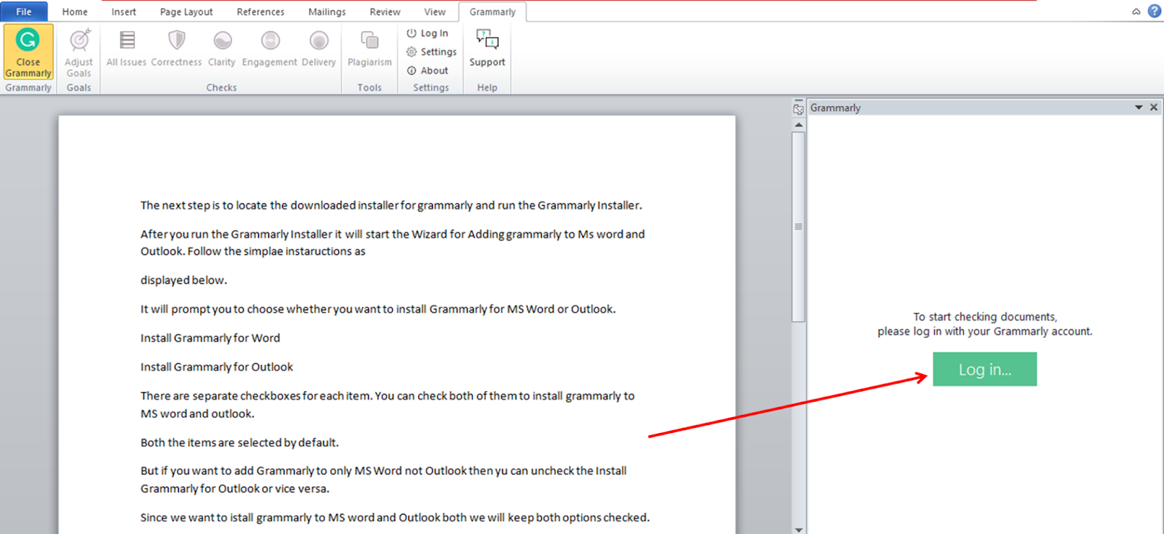Run the Plagiarism tool
1164x534 pixels.
[370, 49]
